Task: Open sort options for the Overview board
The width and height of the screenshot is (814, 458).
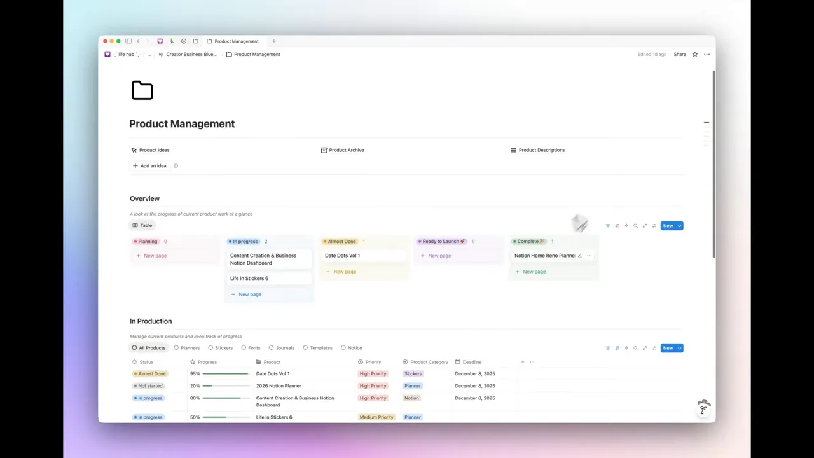Action: [617, 225]
